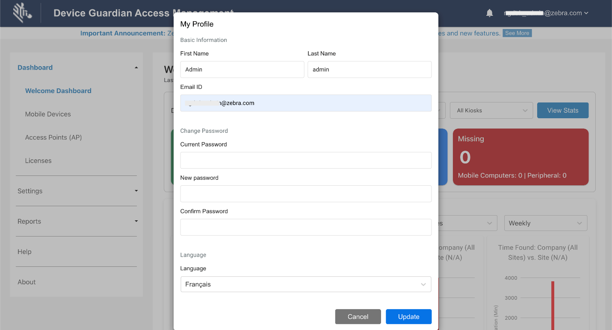Click the Confirm Password field
Image resolution: width=612 pixels, height=330 pixels.
tap(306, 228)
